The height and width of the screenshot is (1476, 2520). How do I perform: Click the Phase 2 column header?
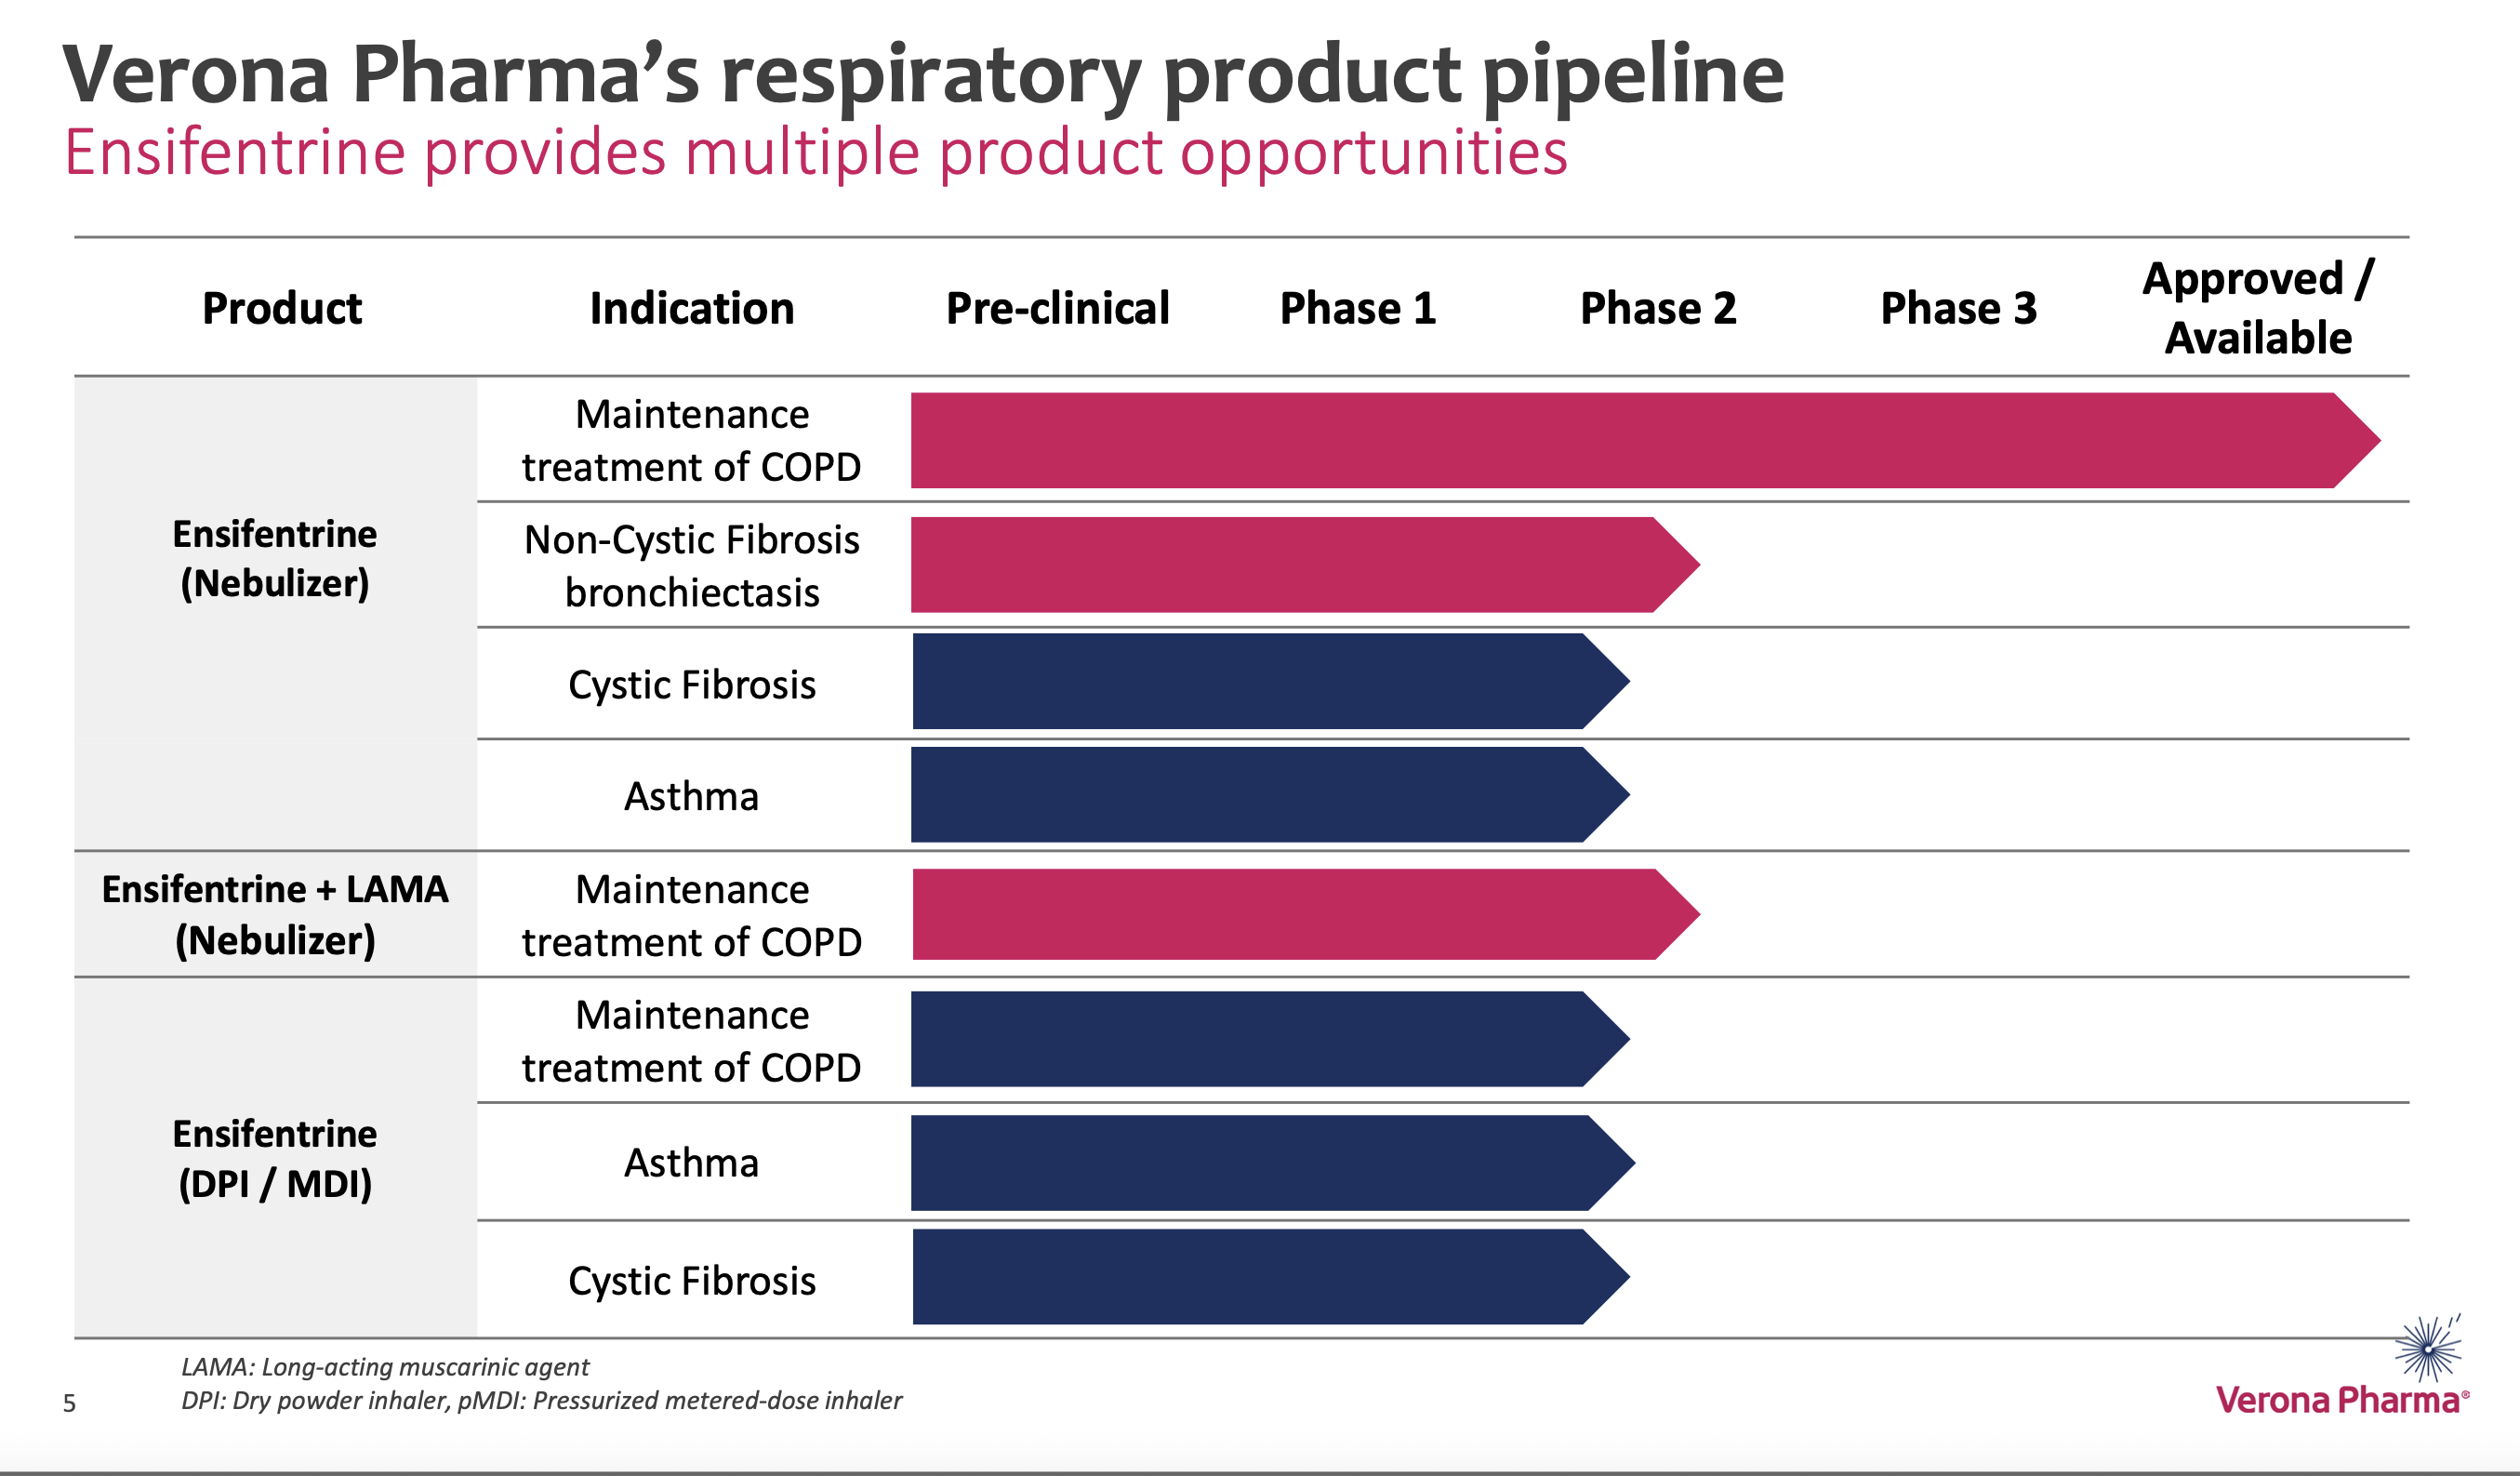point(1658,308)
